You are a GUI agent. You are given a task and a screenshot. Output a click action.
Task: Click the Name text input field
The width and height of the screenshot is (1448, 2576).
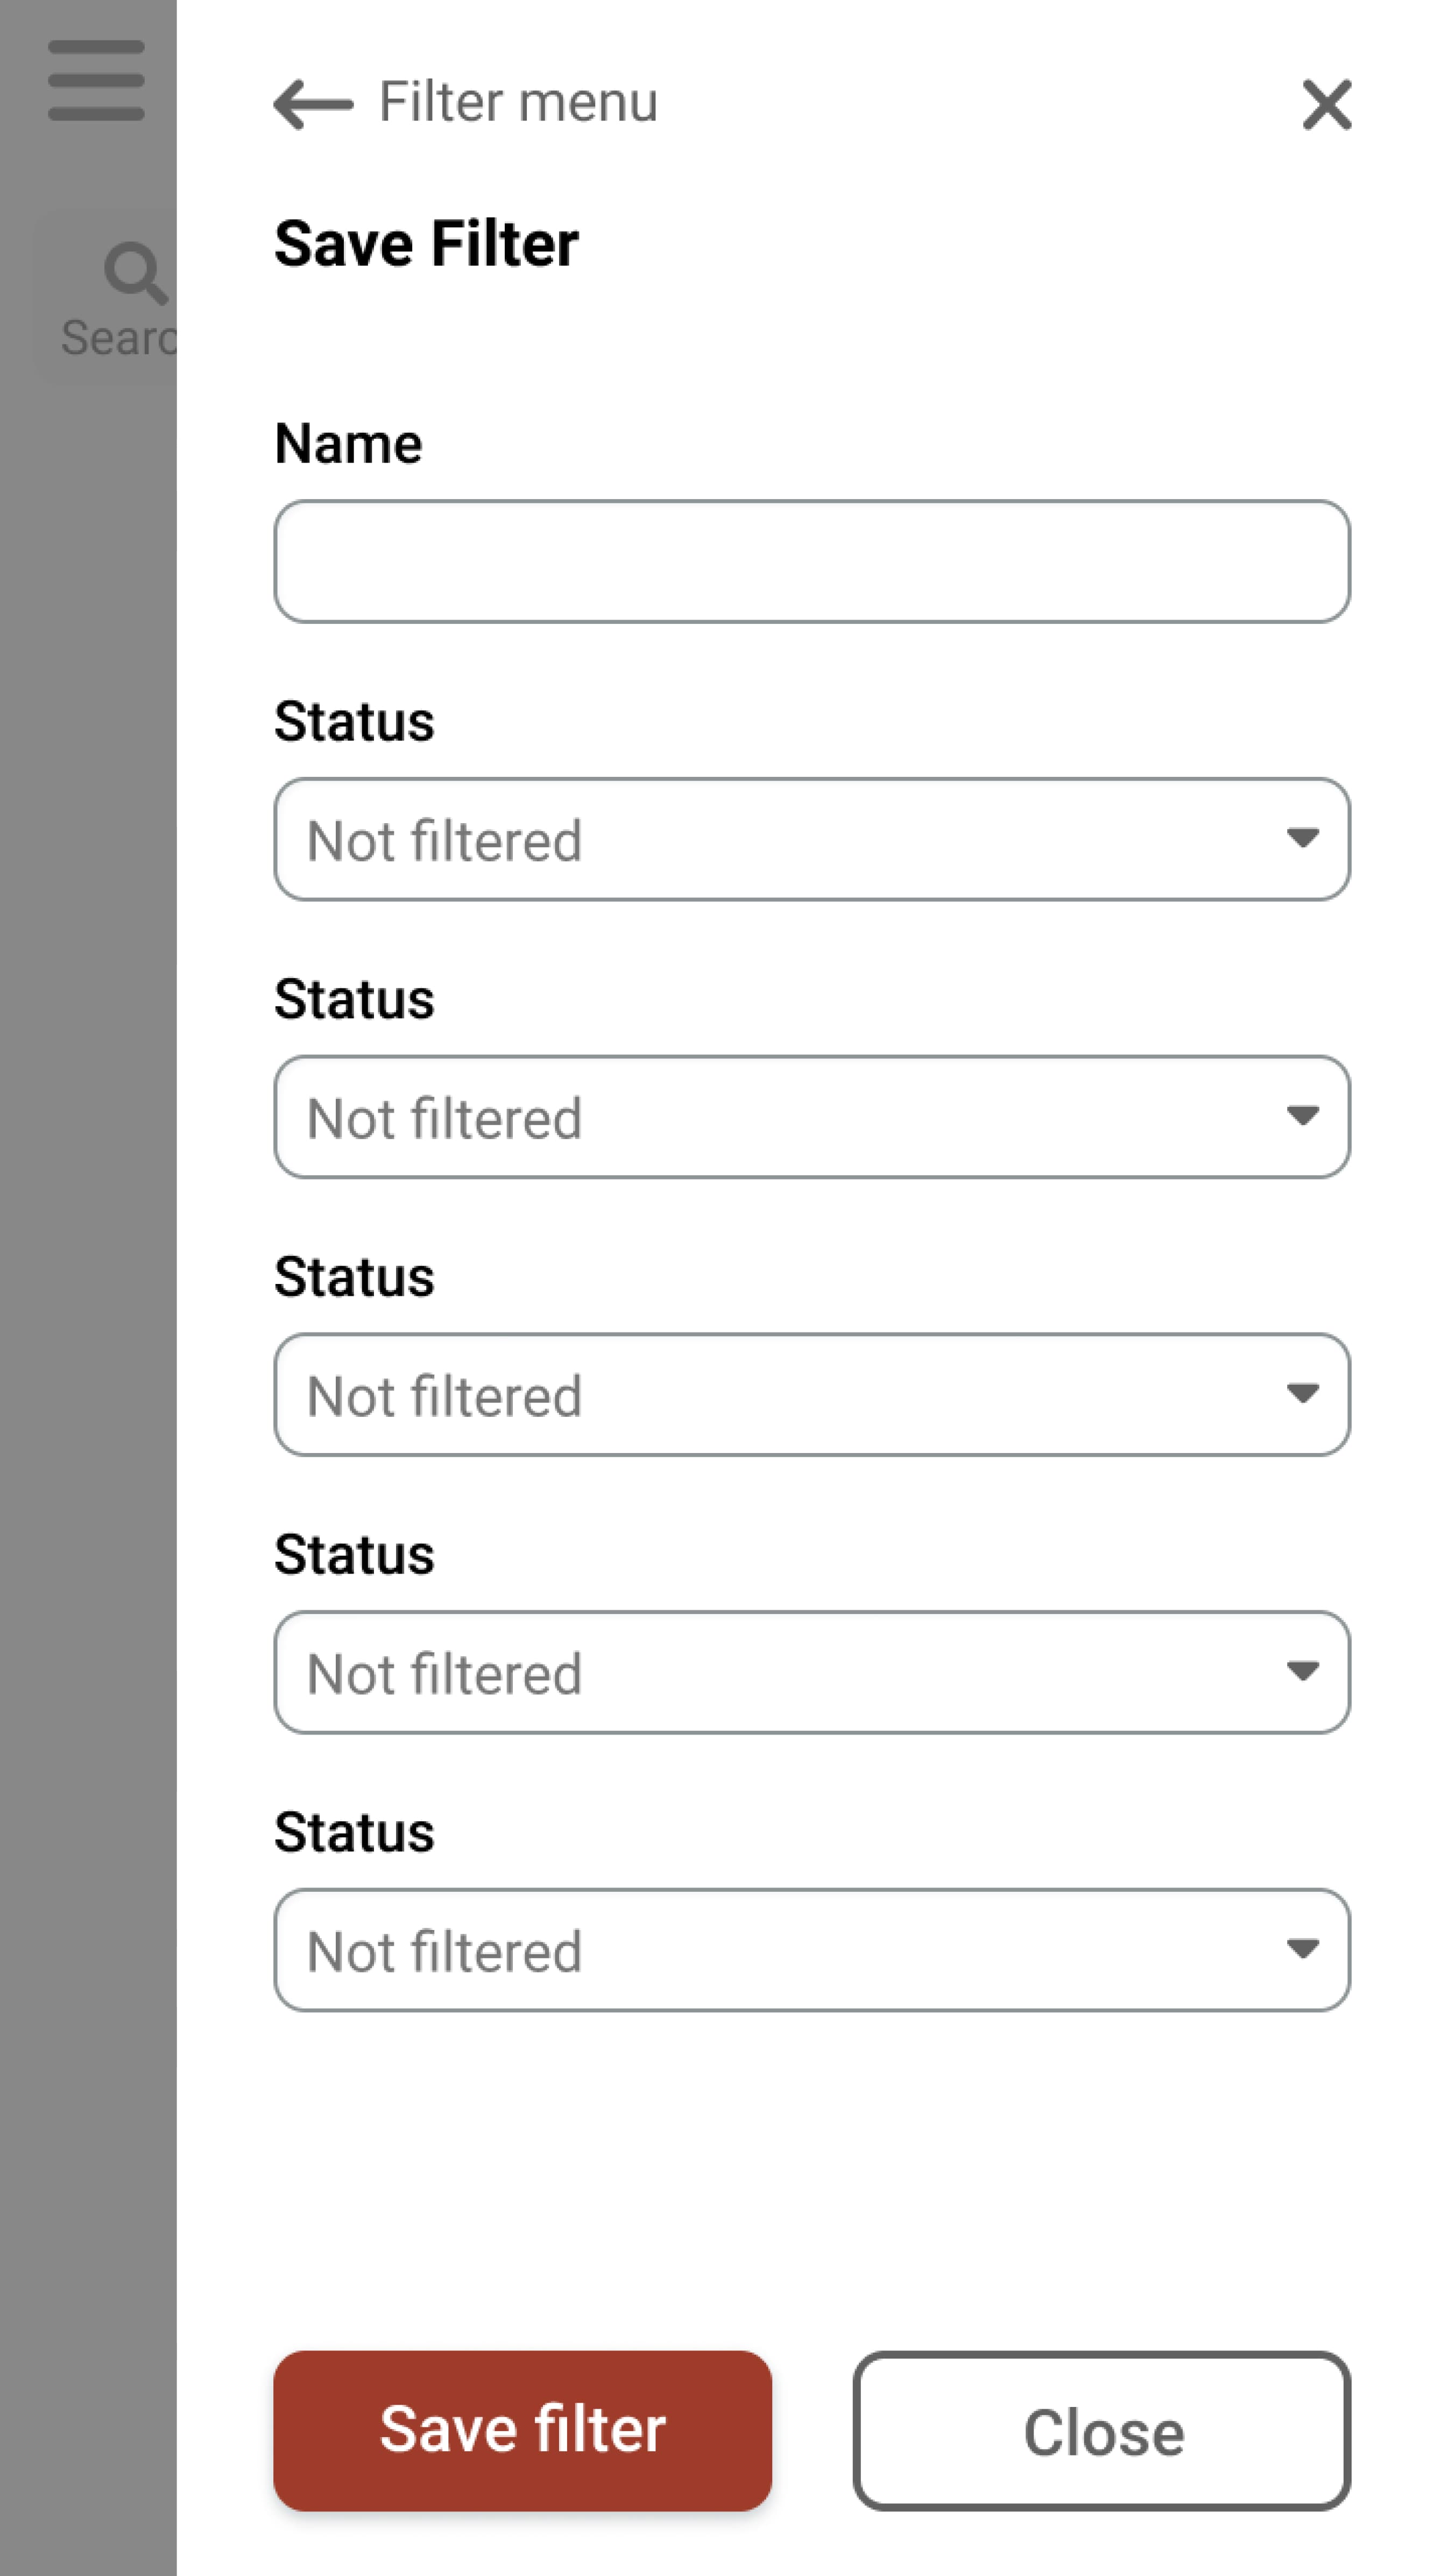(x=811, y=562)
